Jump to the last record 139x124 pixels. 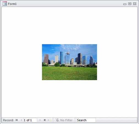click(45, 120)
